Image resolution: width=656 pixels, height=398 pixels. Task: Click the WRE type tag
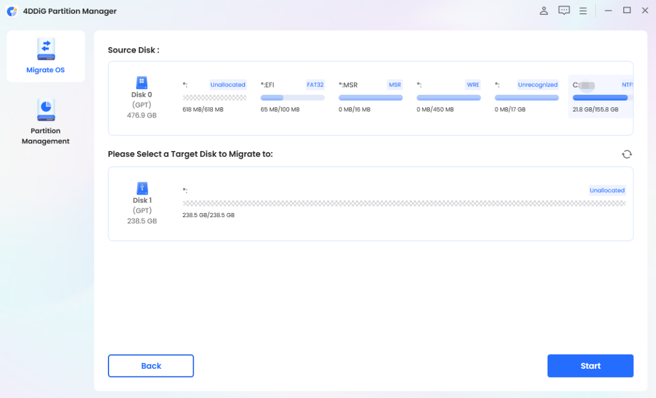[473, 85]
